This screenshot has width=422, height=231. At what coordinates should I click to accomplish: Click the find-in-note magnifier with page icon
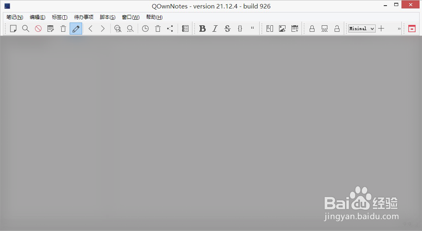point(118,29)
